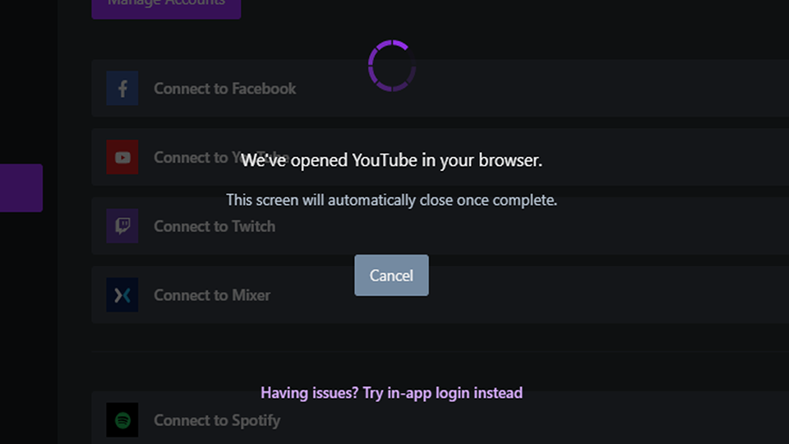Click the Spotify logo icon
Viewport: 789px width, 444px height.
(122, 420)
